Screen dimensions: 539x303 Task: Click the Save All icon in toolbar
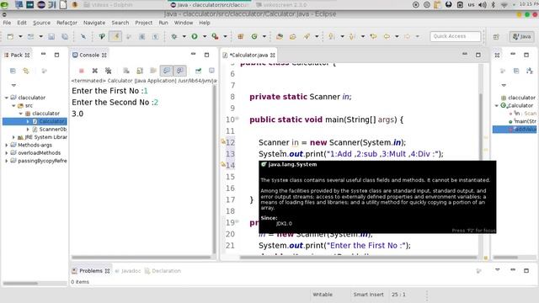[x=65, y=36]
